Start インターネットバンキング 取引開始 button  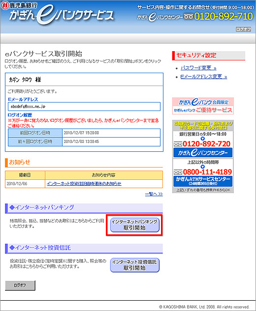point(135,225)
